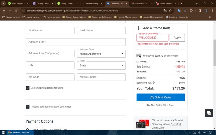Bookmark this page with star icon
Screen dimensions: 216x135
point(170,11)
